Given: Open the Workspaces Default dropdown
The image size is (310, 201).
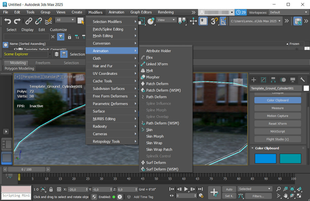Looking at the screenshot, I should tap(288, 12).
